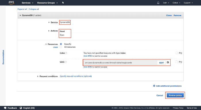Collapse the DynamoDB (1 action) section
The width and height of the screenshot is (201, 110).
tap(20, 16)
